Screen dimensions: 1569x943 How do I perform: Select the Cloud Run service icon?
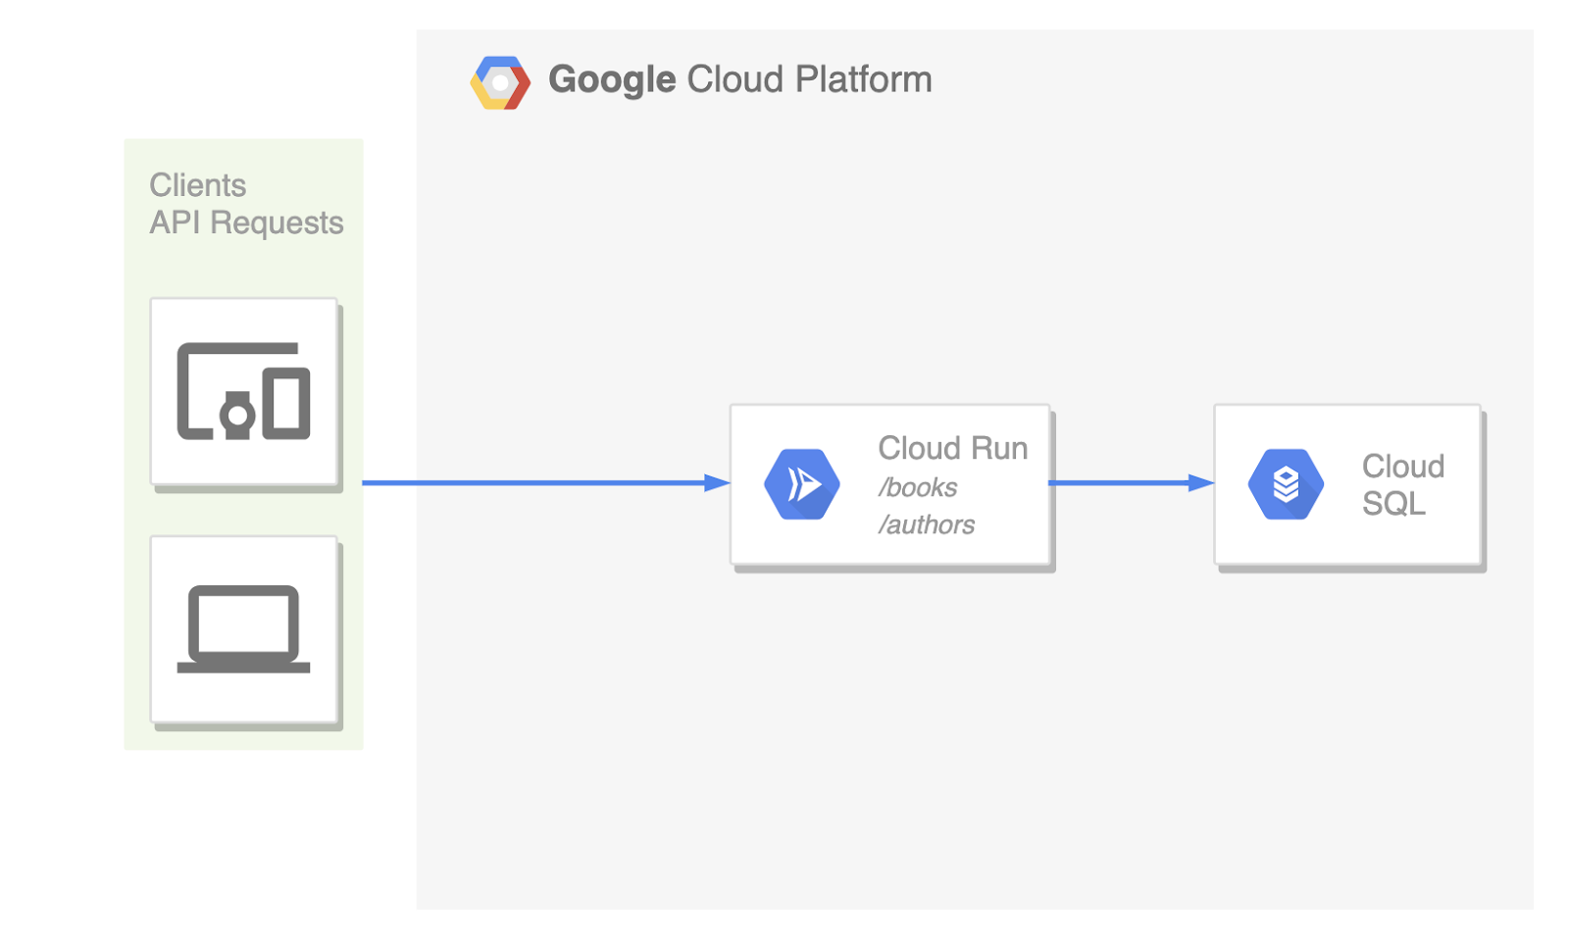[x=800, y=483]
